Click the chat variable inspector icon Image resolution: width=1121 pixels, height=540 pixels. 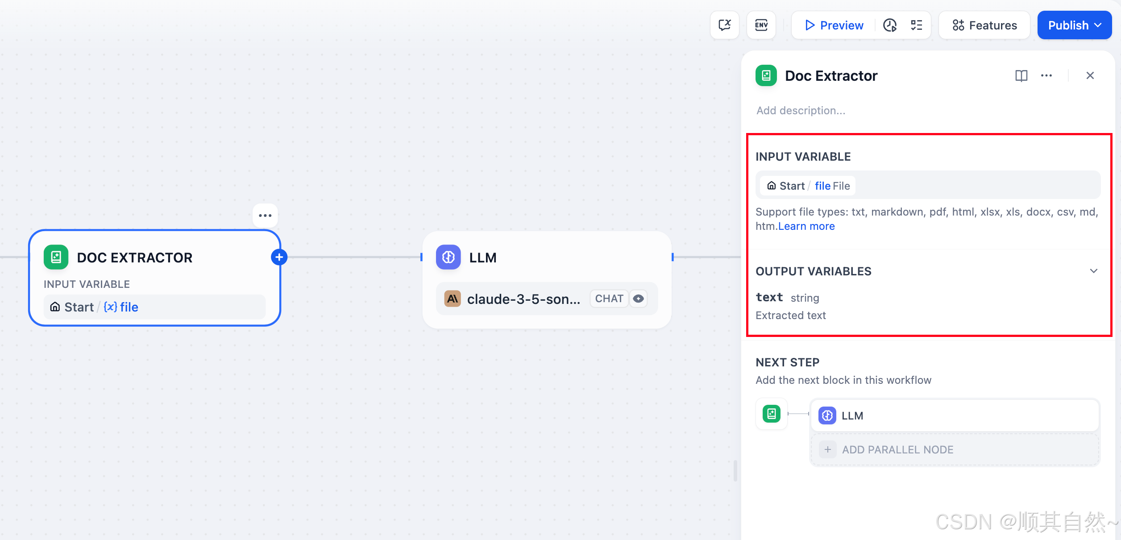pyautogui.click(x=725, y=25)
